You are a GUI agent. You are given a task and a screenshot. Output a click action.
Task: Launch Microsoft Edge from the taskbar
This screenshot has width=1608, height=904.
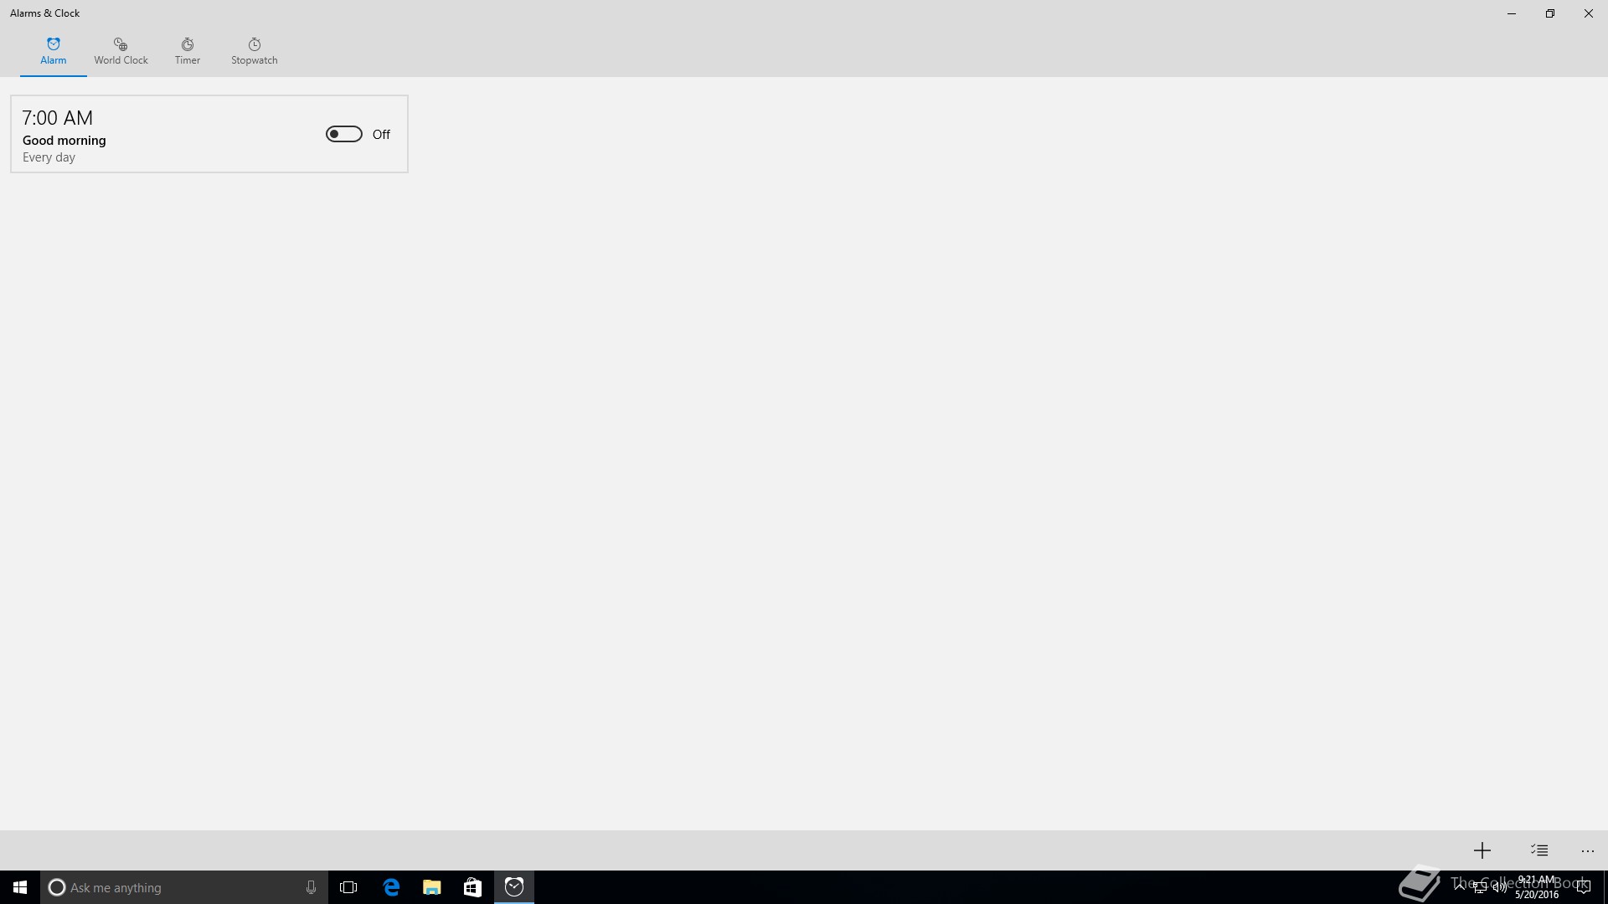coord(391,887)
